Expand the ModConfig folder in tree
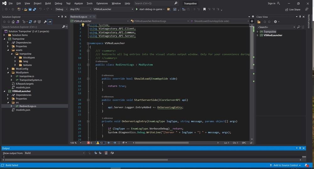This screenshot has height=169, width=314. click(x=8, y=69)
